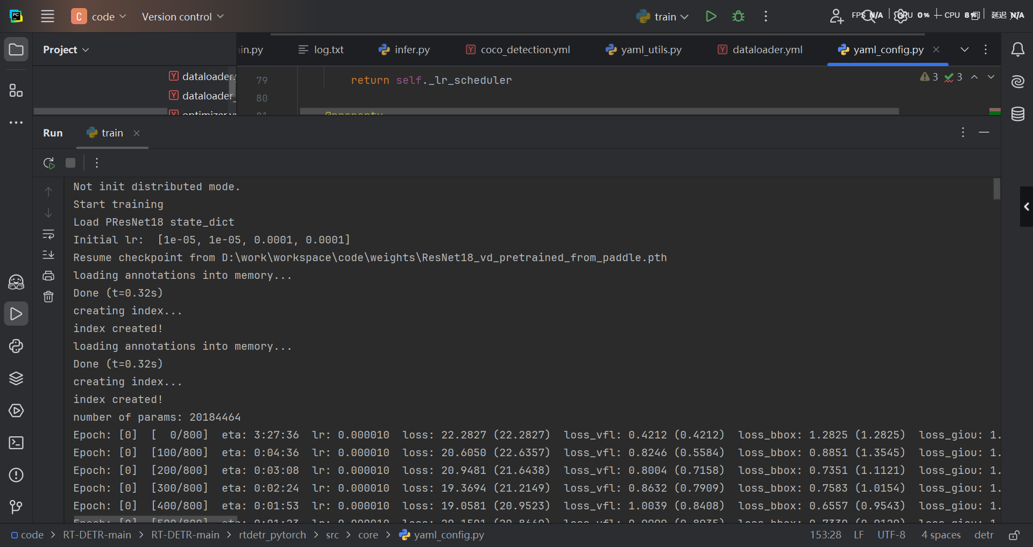Open the AI Assistant spiral icon

[1017, 82]
